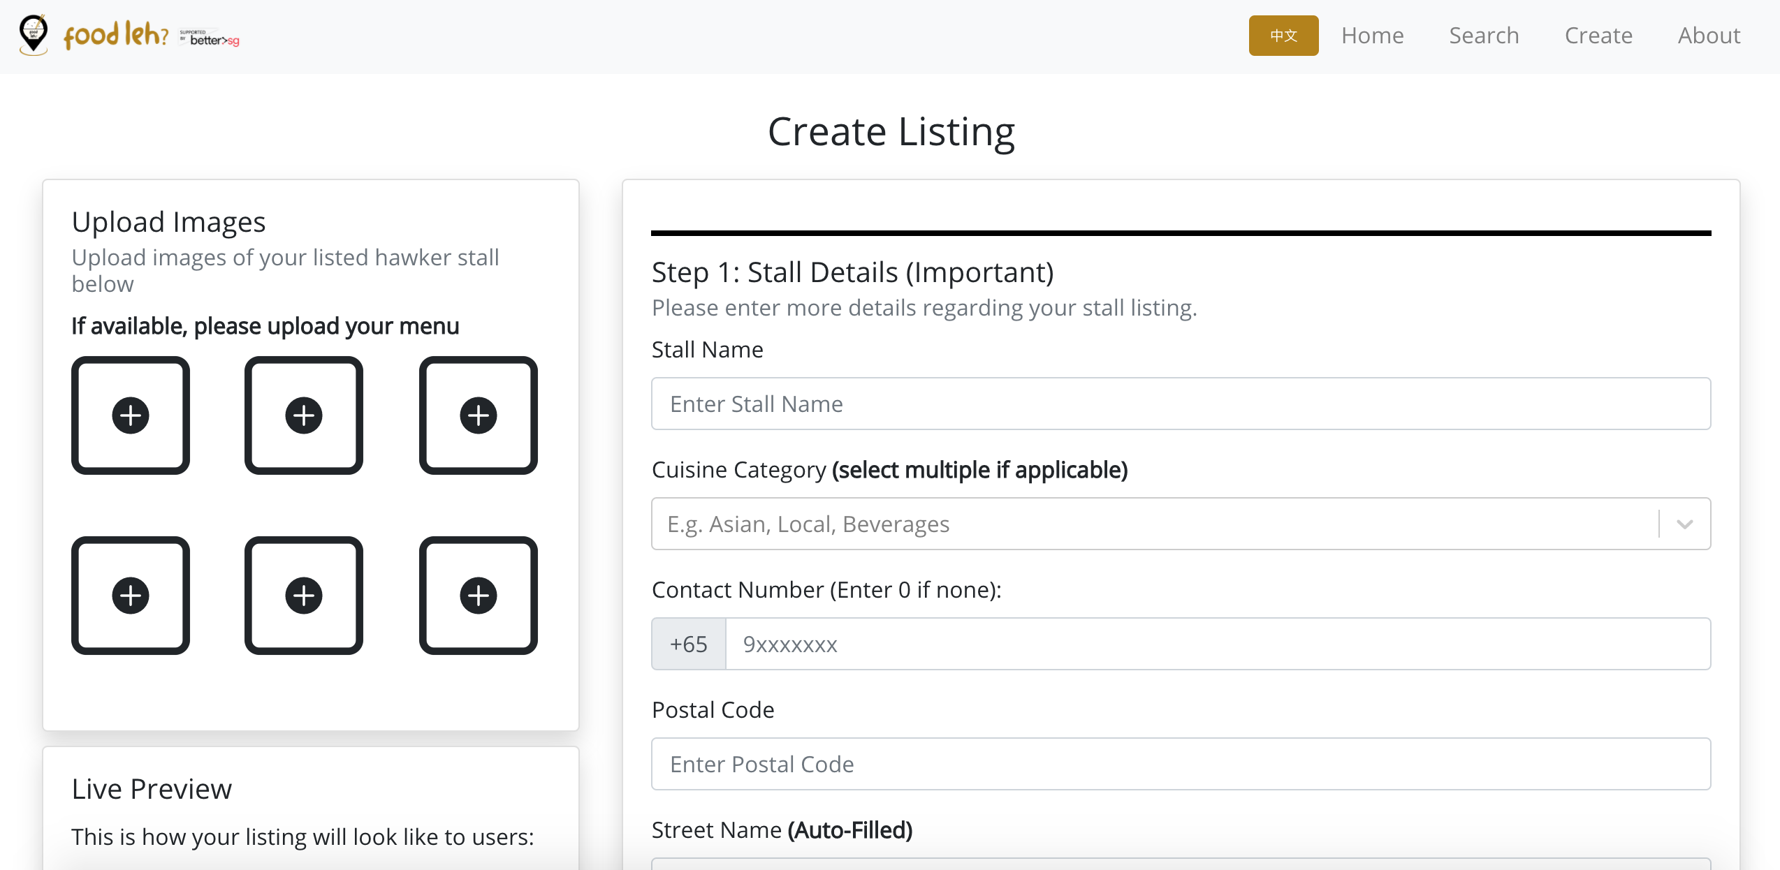The image size is (1780, 870).
Task: Click the food leh? brand text
Action: (116, 35)
